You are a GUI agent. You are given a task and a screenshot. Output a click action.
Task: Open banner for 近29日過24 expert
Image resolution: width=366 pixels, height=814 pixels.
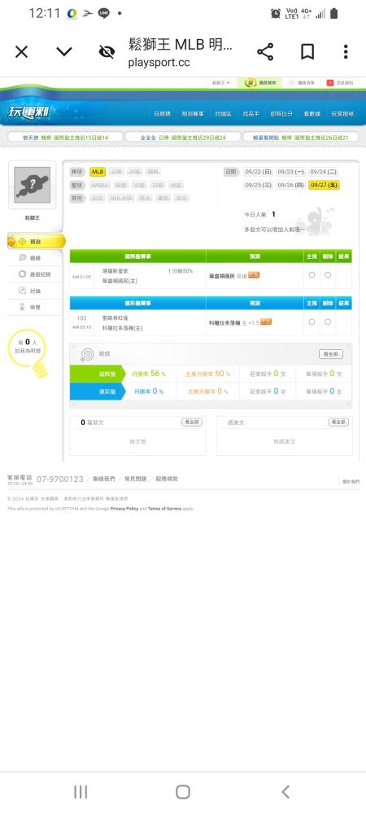(x=183, y=138)
